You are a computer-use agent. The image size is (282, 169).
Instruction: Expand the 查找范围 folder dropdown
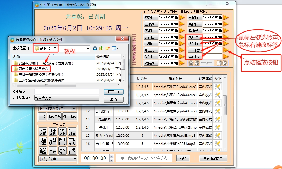[88, 49]
